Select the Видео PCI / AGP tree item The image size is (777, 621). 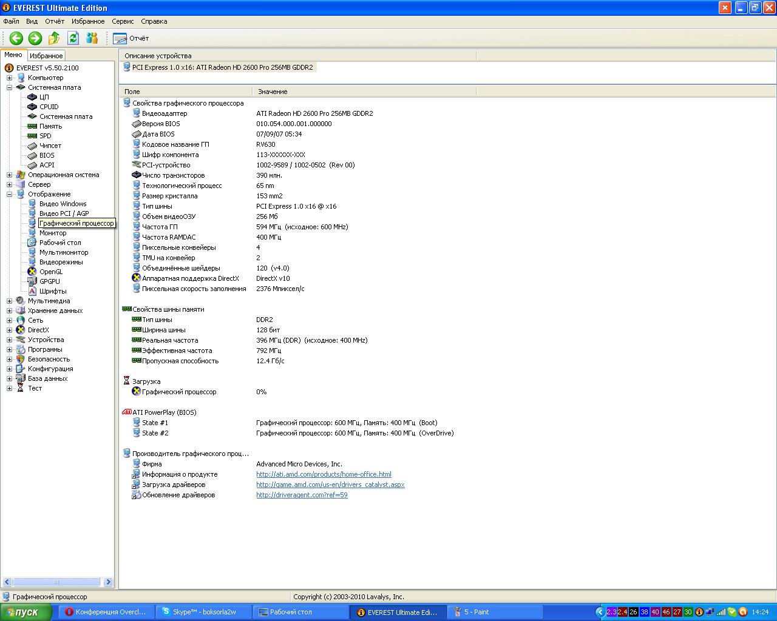pos(64,213)
